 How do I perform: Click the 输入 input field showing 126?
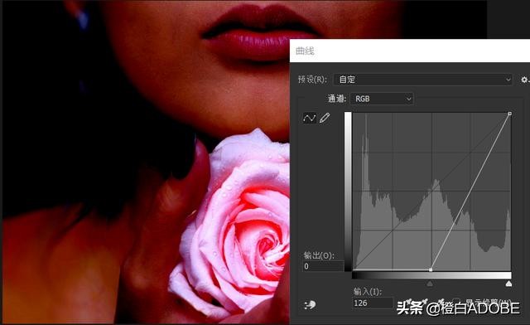click(373, 303)
